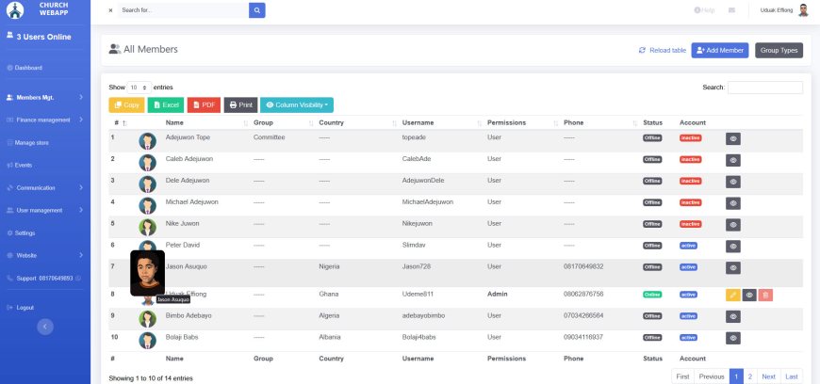This screenshot has height=384, width=820.
Task: Open Manage store in the sidebar
Action: pos(31,142)
